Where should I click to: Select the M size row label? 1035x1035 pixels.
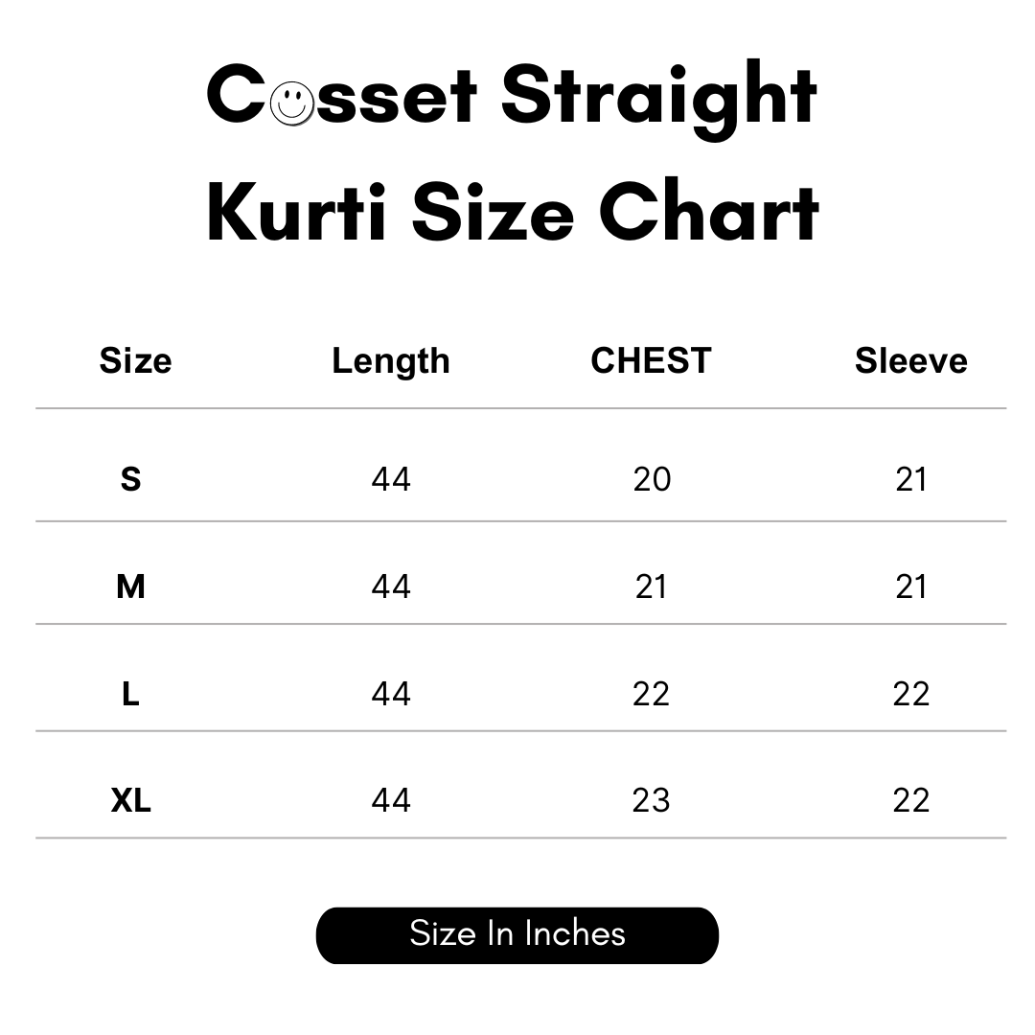[x=131, y=586]
